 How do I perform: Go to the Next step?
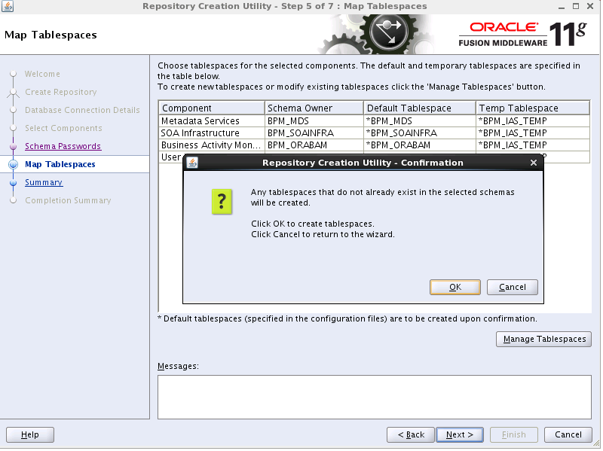pyautogui.click(x=460, y=435)
